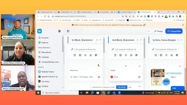Open Zoom from the taskbar
Screen dimensions: 187x105
[120, 93]
